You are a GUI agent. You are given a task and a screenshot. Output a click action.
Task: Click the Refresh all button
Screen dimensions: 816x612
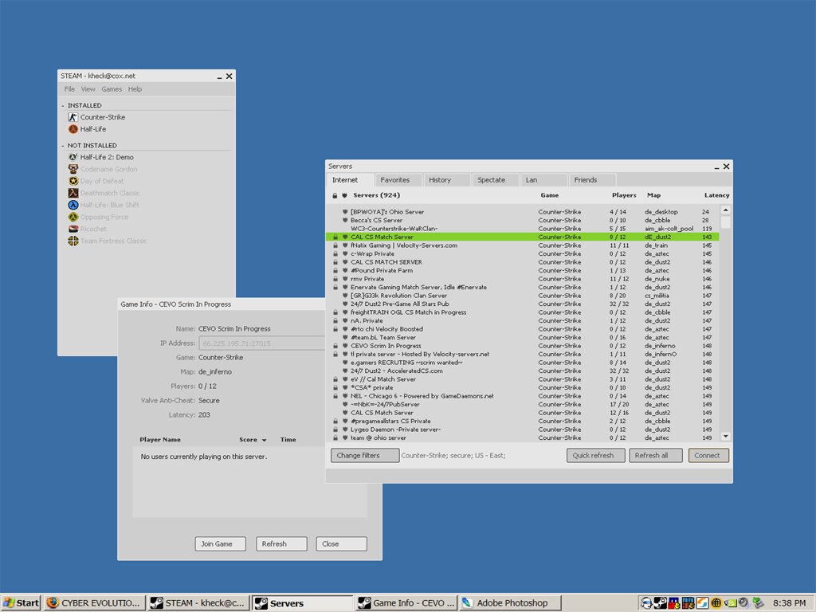[x=656, y=455]
